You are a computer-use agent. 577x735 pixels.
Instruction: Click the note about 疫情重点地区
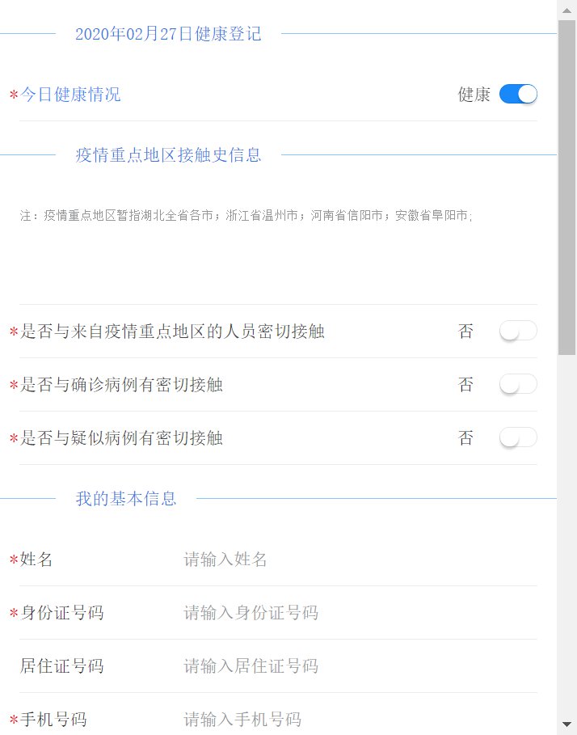pos(246,216)
